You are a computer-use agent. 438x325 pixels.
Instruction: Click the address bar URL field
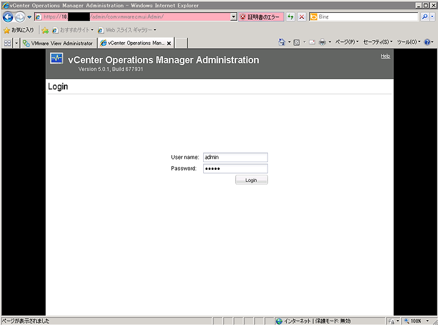click(x=136, y=17)
